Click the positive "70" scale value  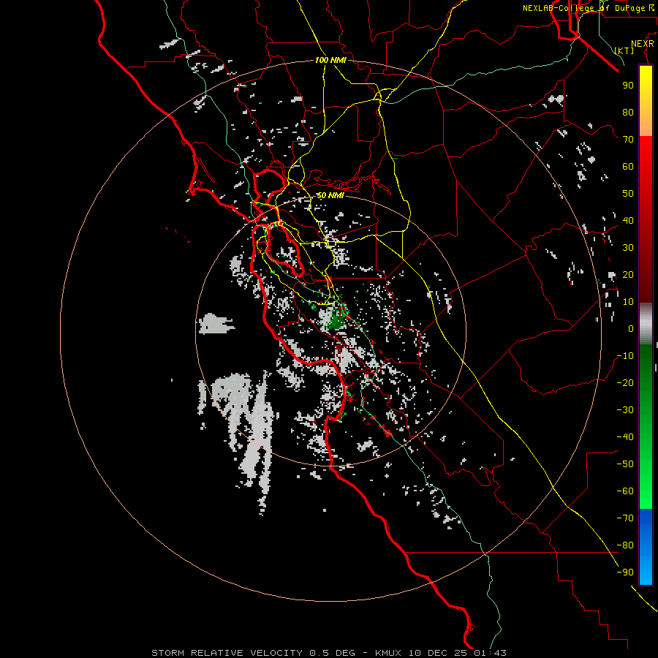(x=628, y=140)
